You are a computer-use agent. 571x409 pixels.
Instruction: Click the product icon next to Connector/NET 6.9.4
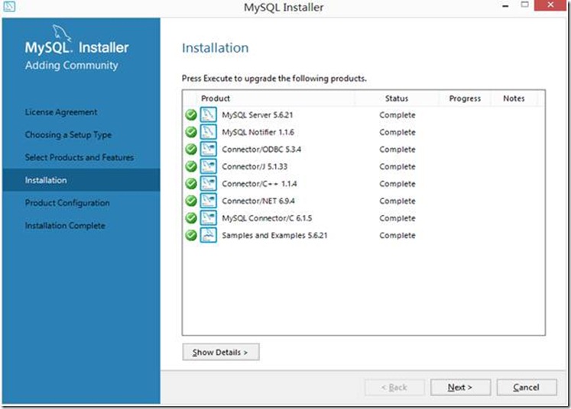pyautogui.click(x=209, y=201)
